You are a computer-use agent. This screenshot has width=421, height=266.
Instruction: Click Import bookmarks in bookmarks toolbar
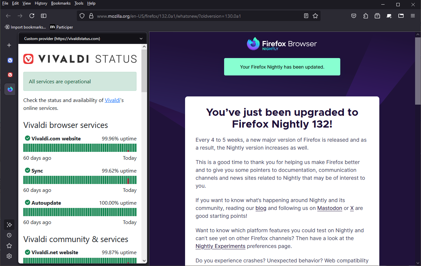coord(25,27)
